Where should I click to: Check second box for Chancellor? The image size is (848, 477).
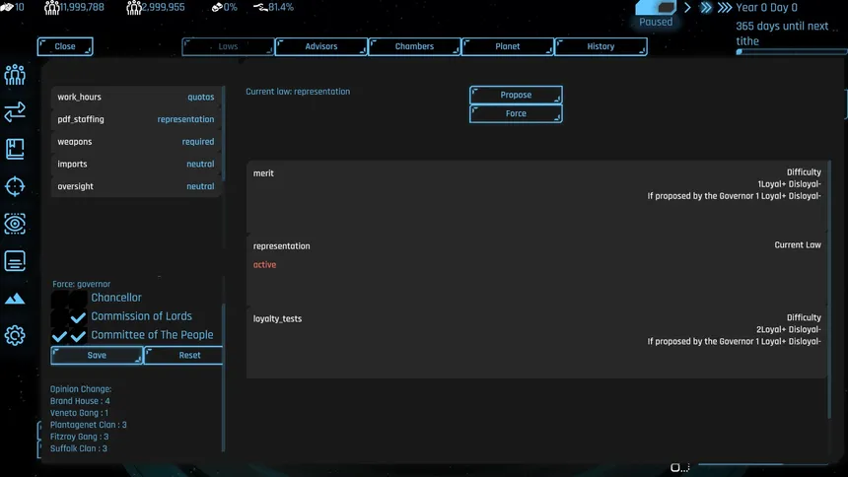pos(79,298)
